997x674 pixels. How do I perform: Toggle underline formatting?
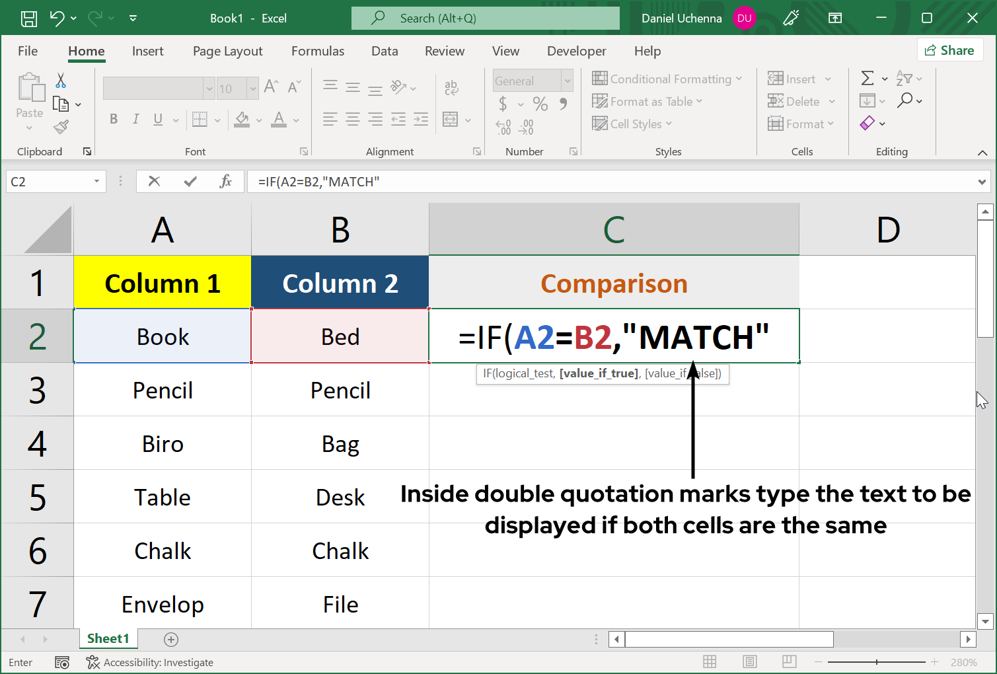coord(157,119)
